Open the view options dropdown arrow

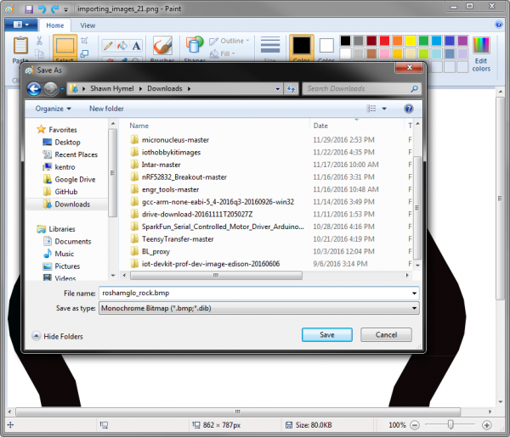tap(384, 109)
